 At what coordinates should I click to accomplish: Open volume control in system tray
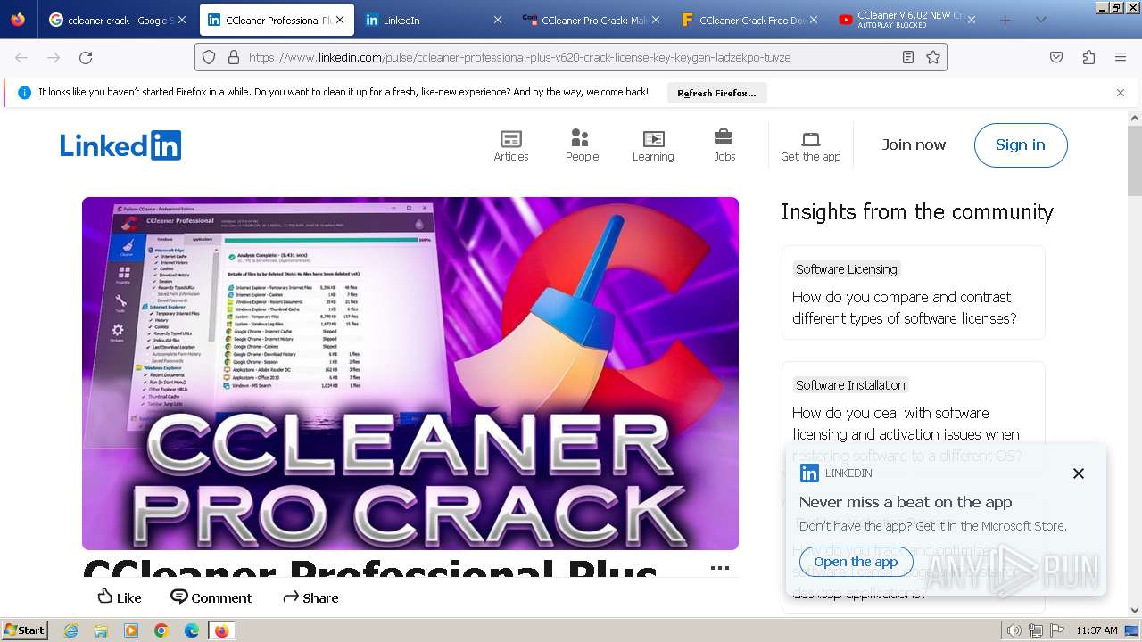[1014, 630]
